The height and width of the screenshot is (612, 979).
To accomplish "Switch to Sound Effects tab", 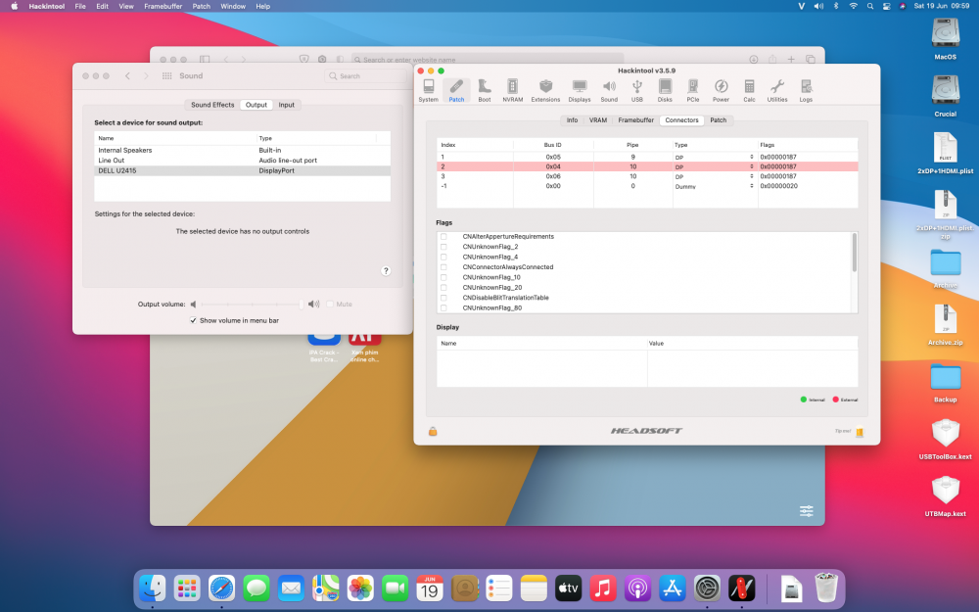I will (x=212, y=105).
